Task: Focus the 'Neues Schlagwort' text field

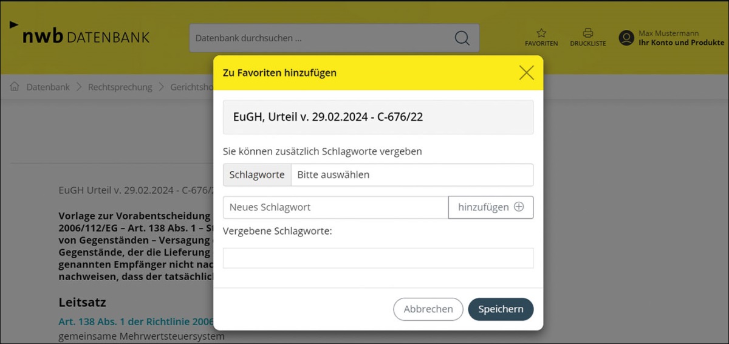Action: (335, 207)
